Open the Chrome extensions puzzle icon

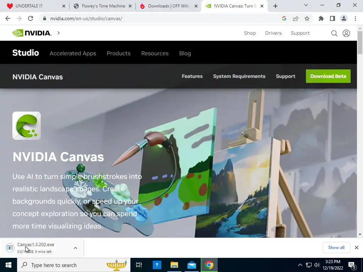pyautogui.click(x=321, y=18)
